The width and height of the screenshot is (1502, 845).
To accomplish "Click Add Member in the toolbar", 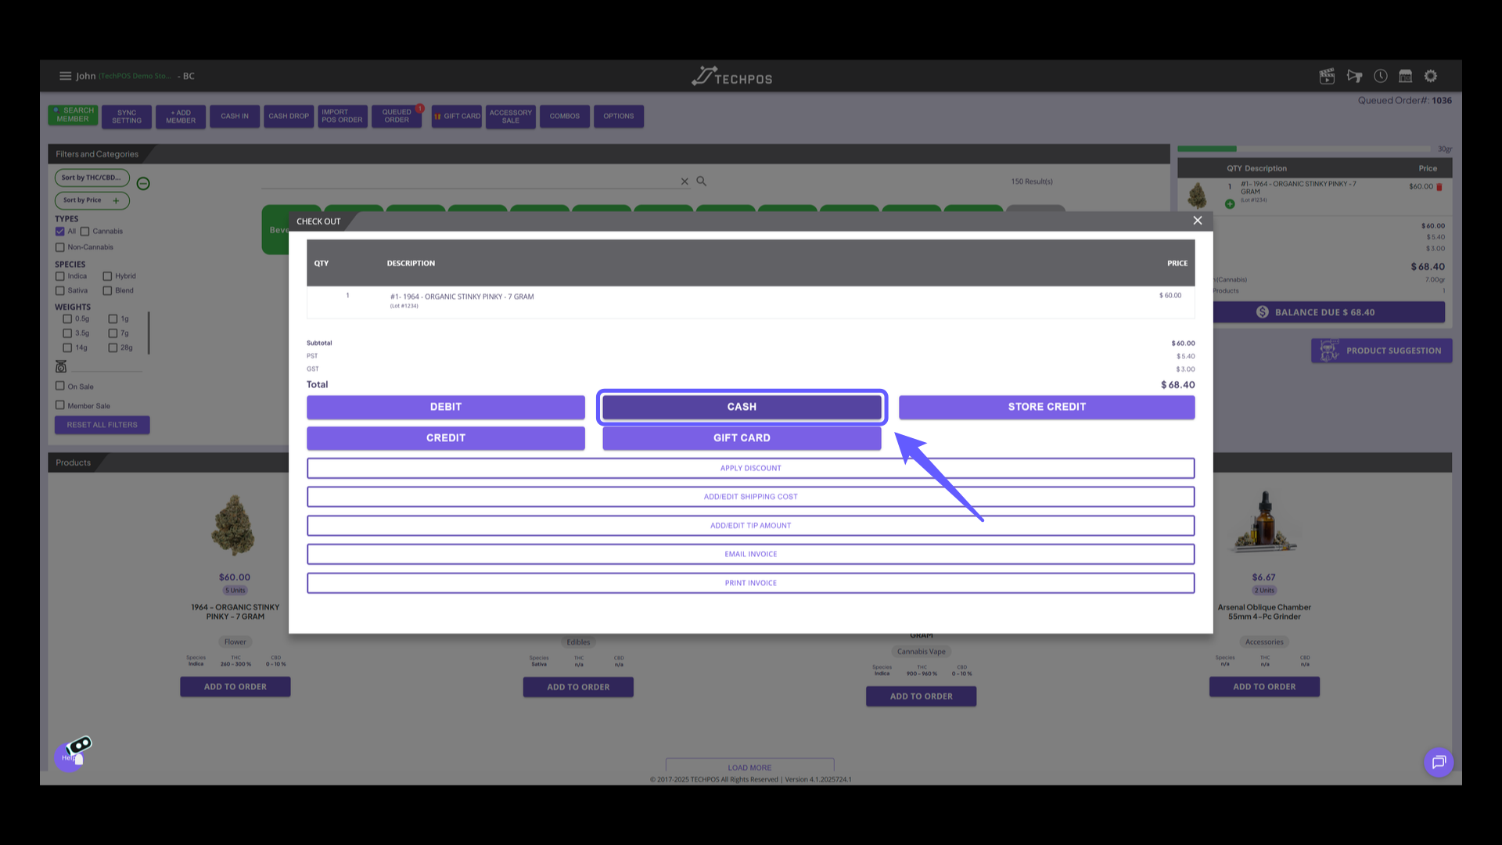I will coord(181,117).
